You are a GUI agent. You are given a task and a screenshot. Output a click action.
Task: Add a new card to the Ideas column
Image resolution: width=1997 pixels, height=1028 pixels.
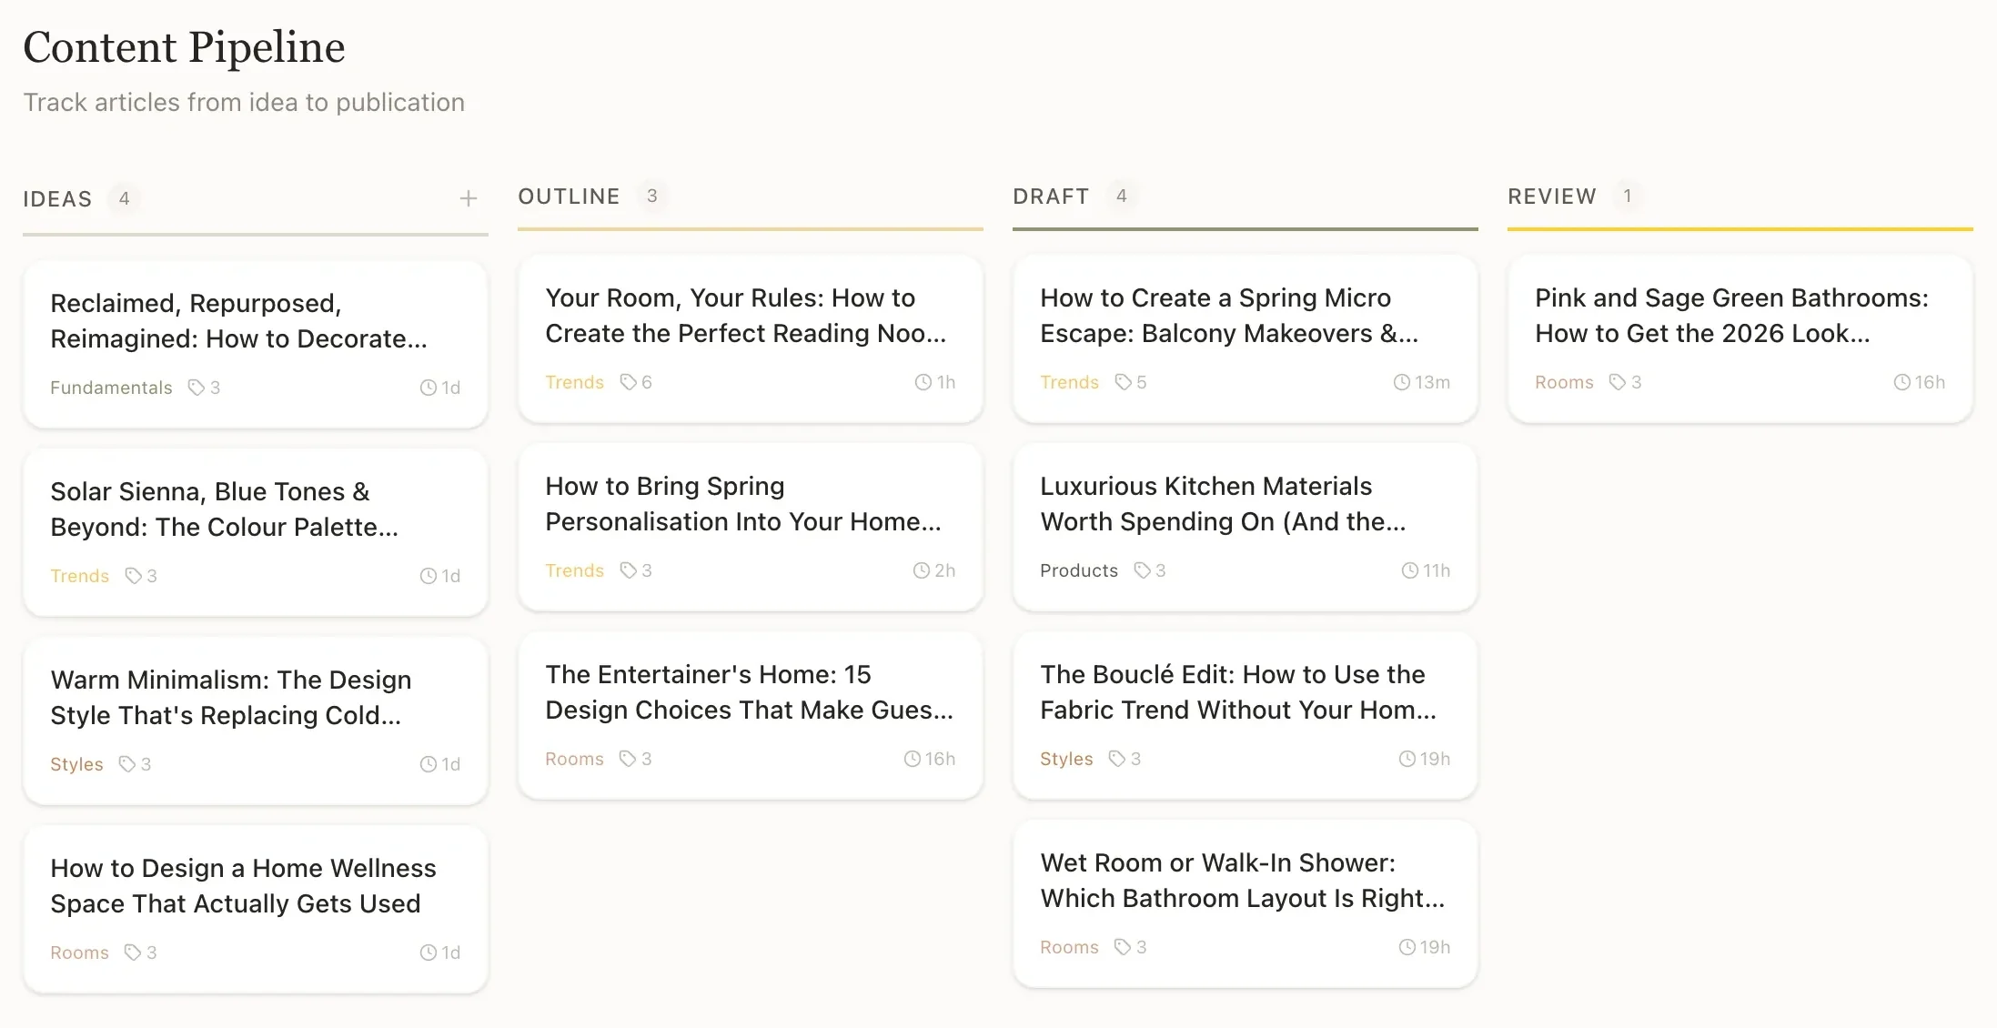point(469,198)
